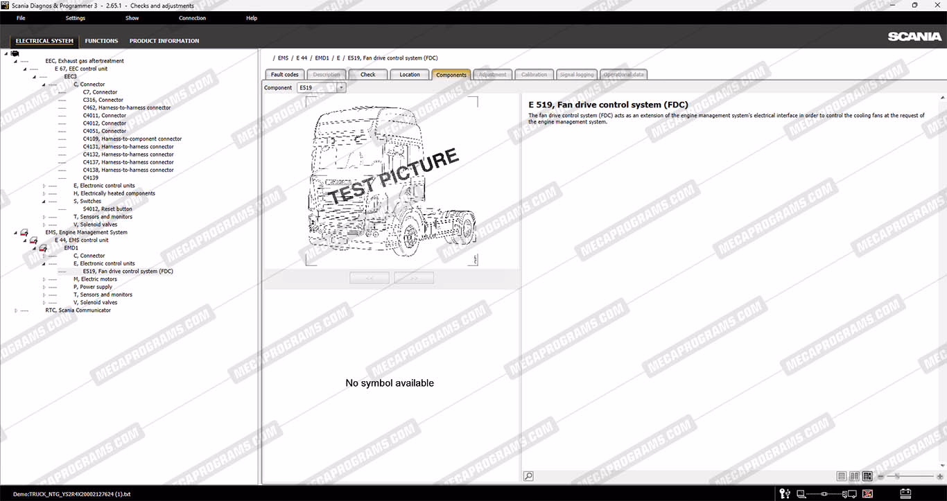The height and width of the screenshot is (501, 947).
Task: Open the Help menu
Action: point(252,18)
